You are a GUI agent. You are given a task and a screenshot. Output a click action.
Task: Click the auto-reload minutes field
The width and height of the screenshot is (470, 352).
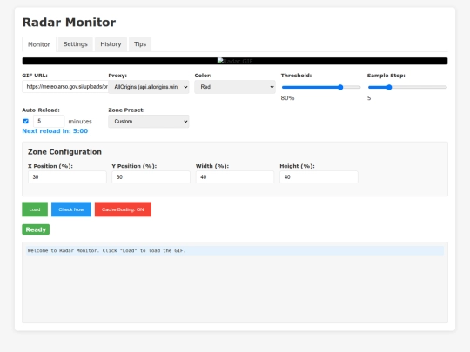(49, 121)
